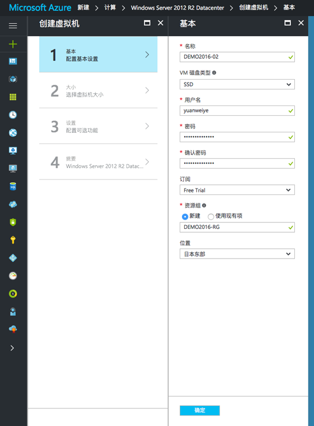The height and width of the screenshot is (426, 314).
Task: Open the Dashboard icon in sidebar
Action: [x=13, y=61]
